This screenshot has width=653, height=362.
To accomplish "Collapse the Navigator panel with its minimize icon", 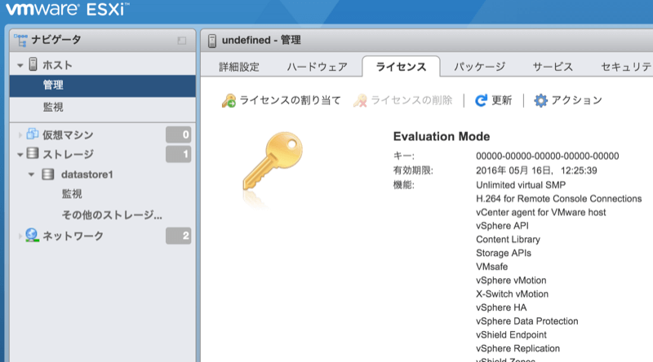I will [x=181, y=41].
